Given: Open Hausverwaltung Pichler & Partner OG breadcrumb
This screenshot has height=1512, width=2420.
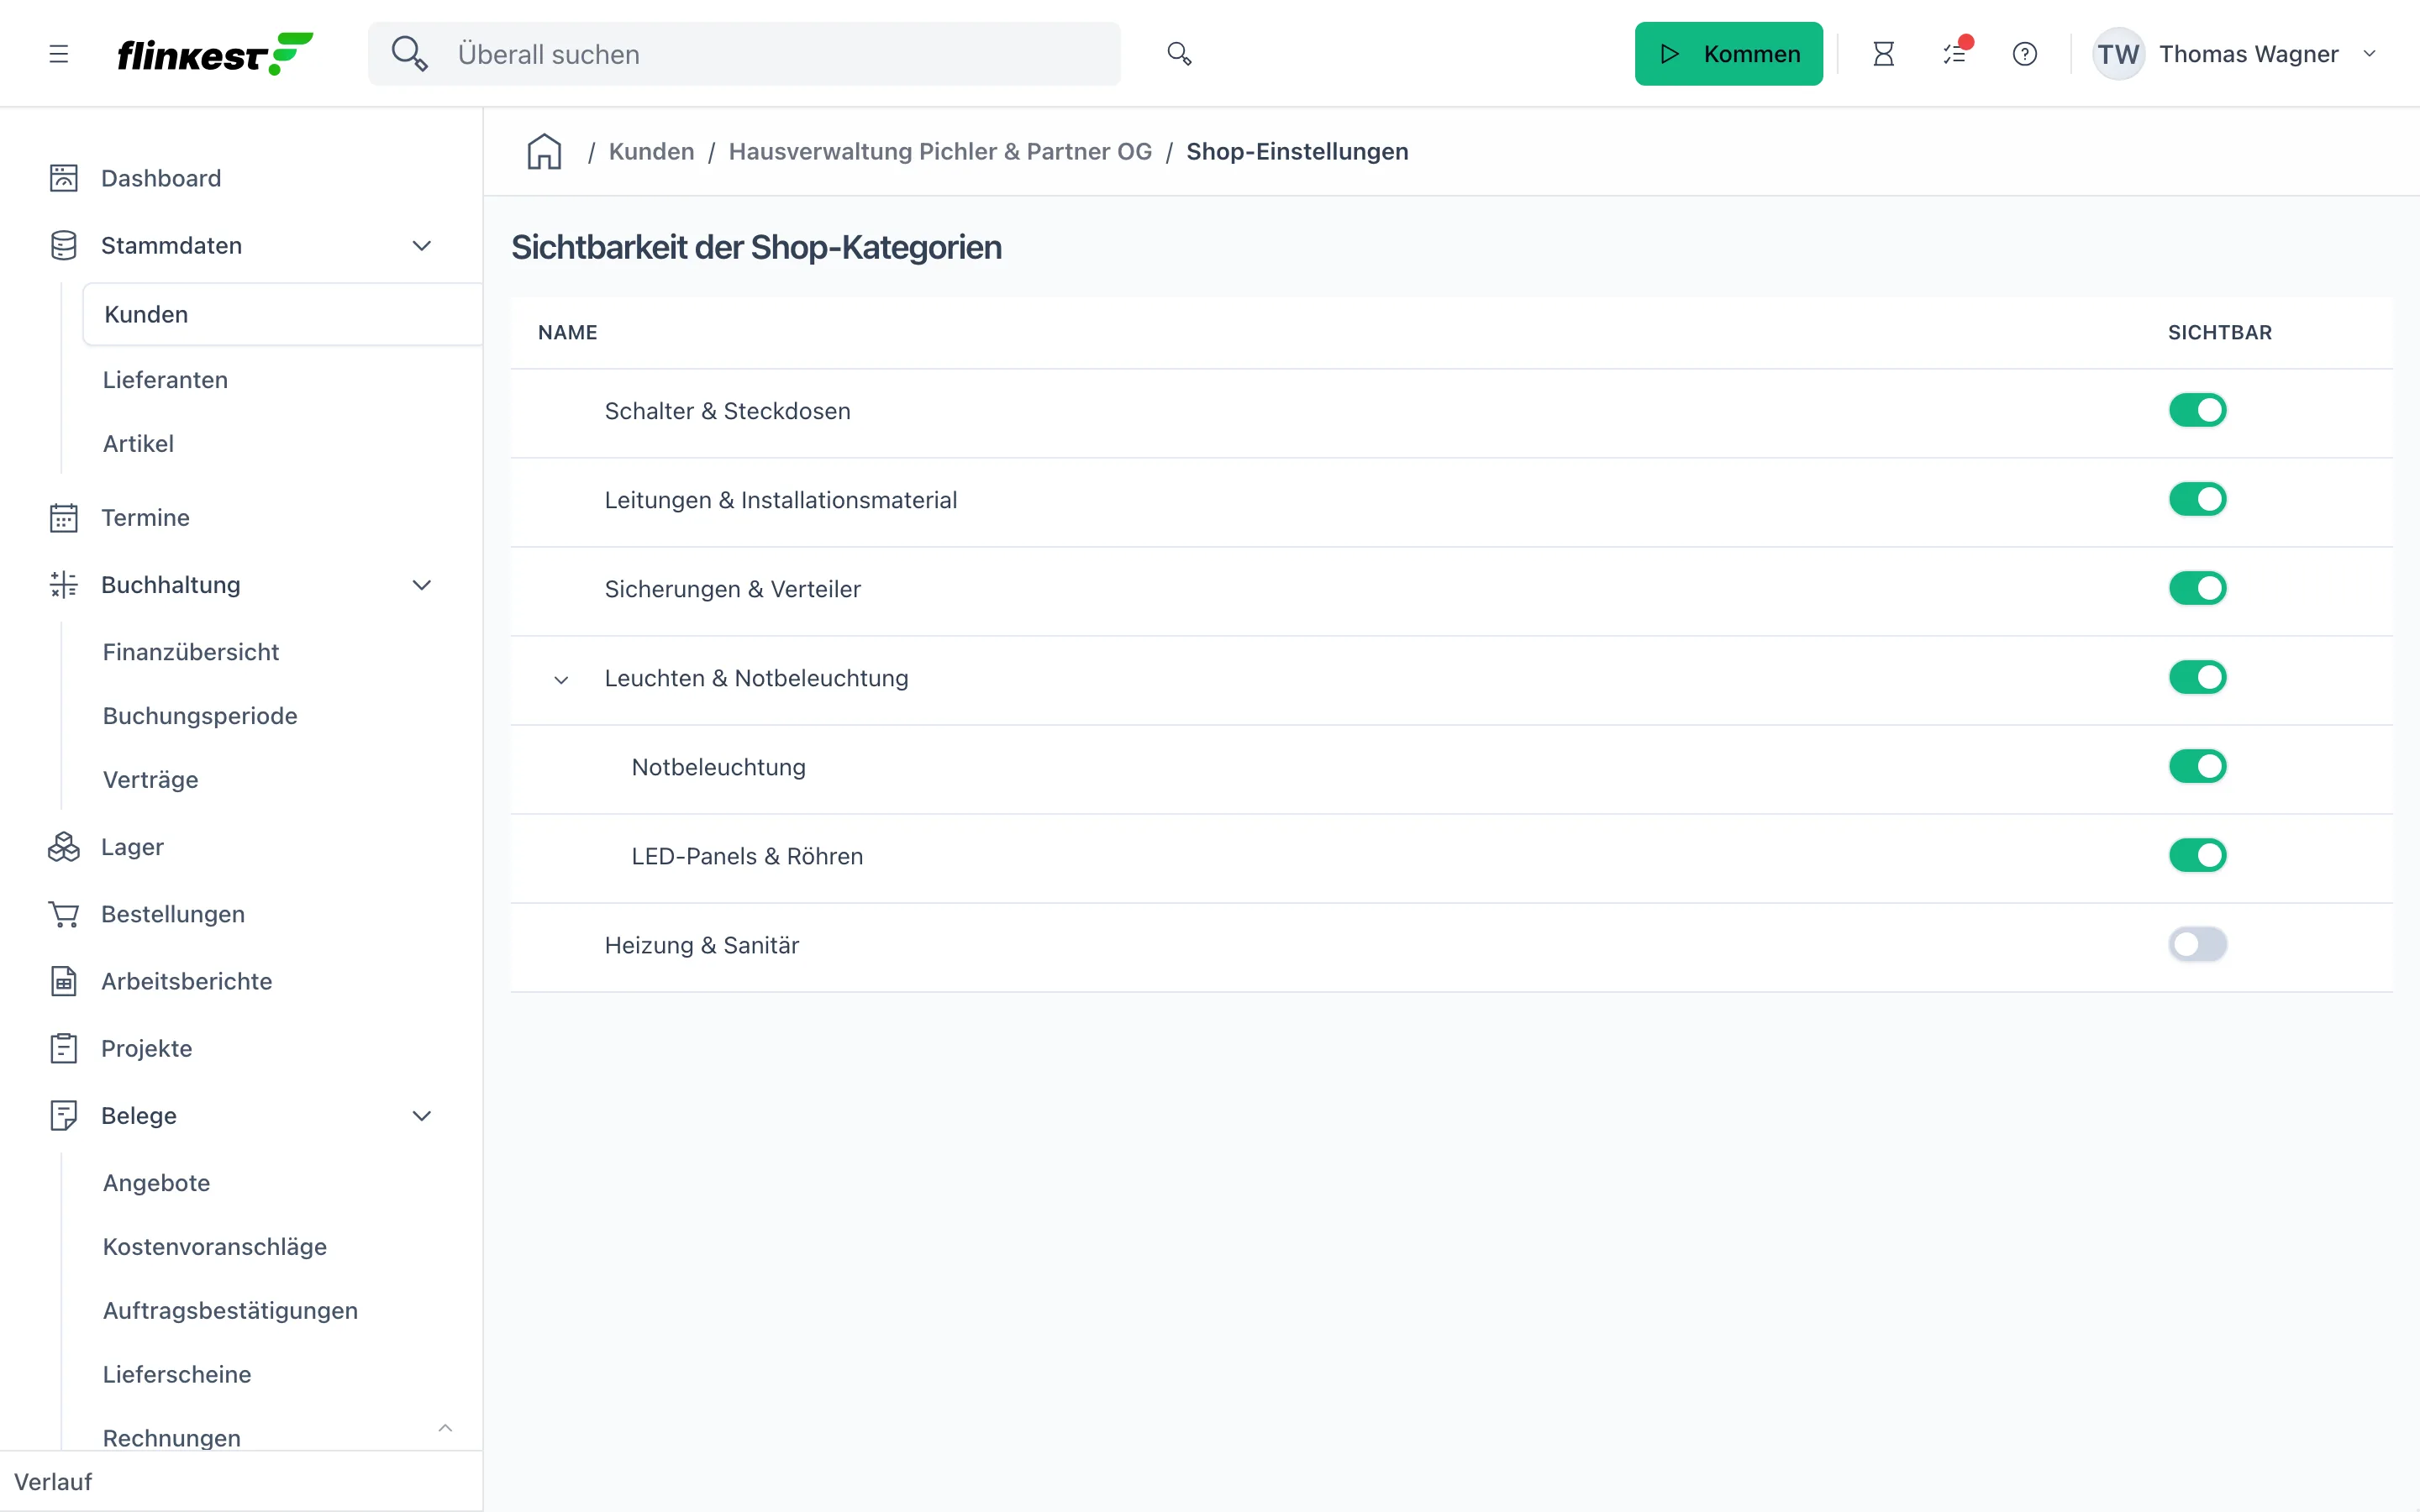Looking at the screenshot, I should tap(940, 152).
